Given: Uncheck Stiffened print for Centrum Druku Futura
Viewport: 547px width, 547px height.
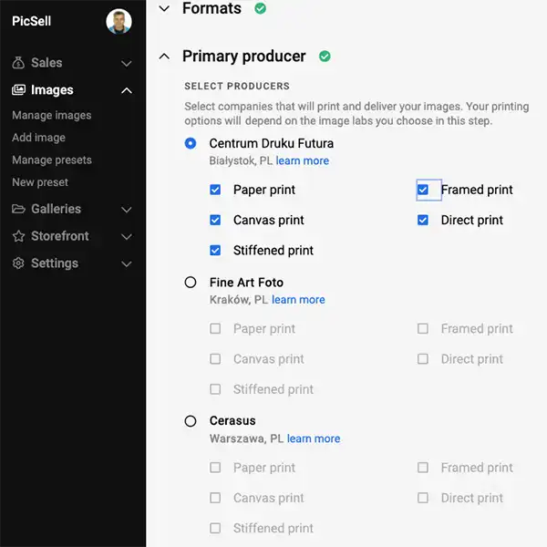Looking at the screenshot, I should click(x=215, y=251).
